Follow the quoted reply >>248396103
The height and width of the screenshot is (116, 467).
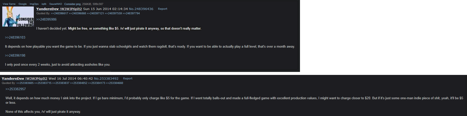pyautogui.click(x=15, y=37)
